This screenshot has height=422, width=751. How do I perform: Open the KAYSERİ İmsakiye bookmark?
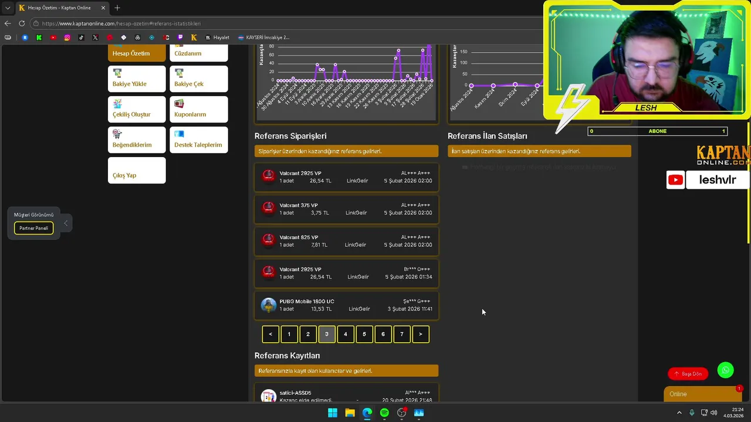point(263,38)
